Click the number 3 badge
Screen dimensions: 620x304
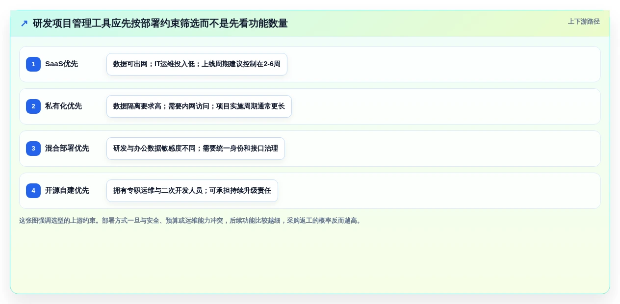point(33,149)
